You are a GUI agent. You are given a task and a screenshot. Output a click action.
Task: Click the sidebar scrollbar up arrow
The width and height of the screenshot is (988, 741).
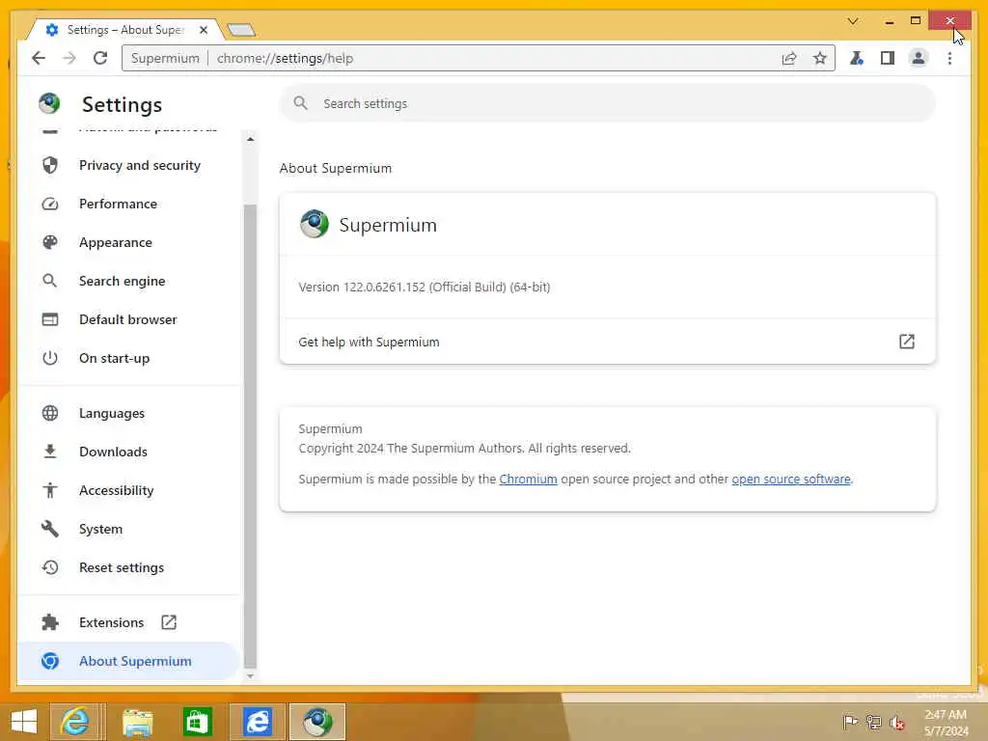250,139
